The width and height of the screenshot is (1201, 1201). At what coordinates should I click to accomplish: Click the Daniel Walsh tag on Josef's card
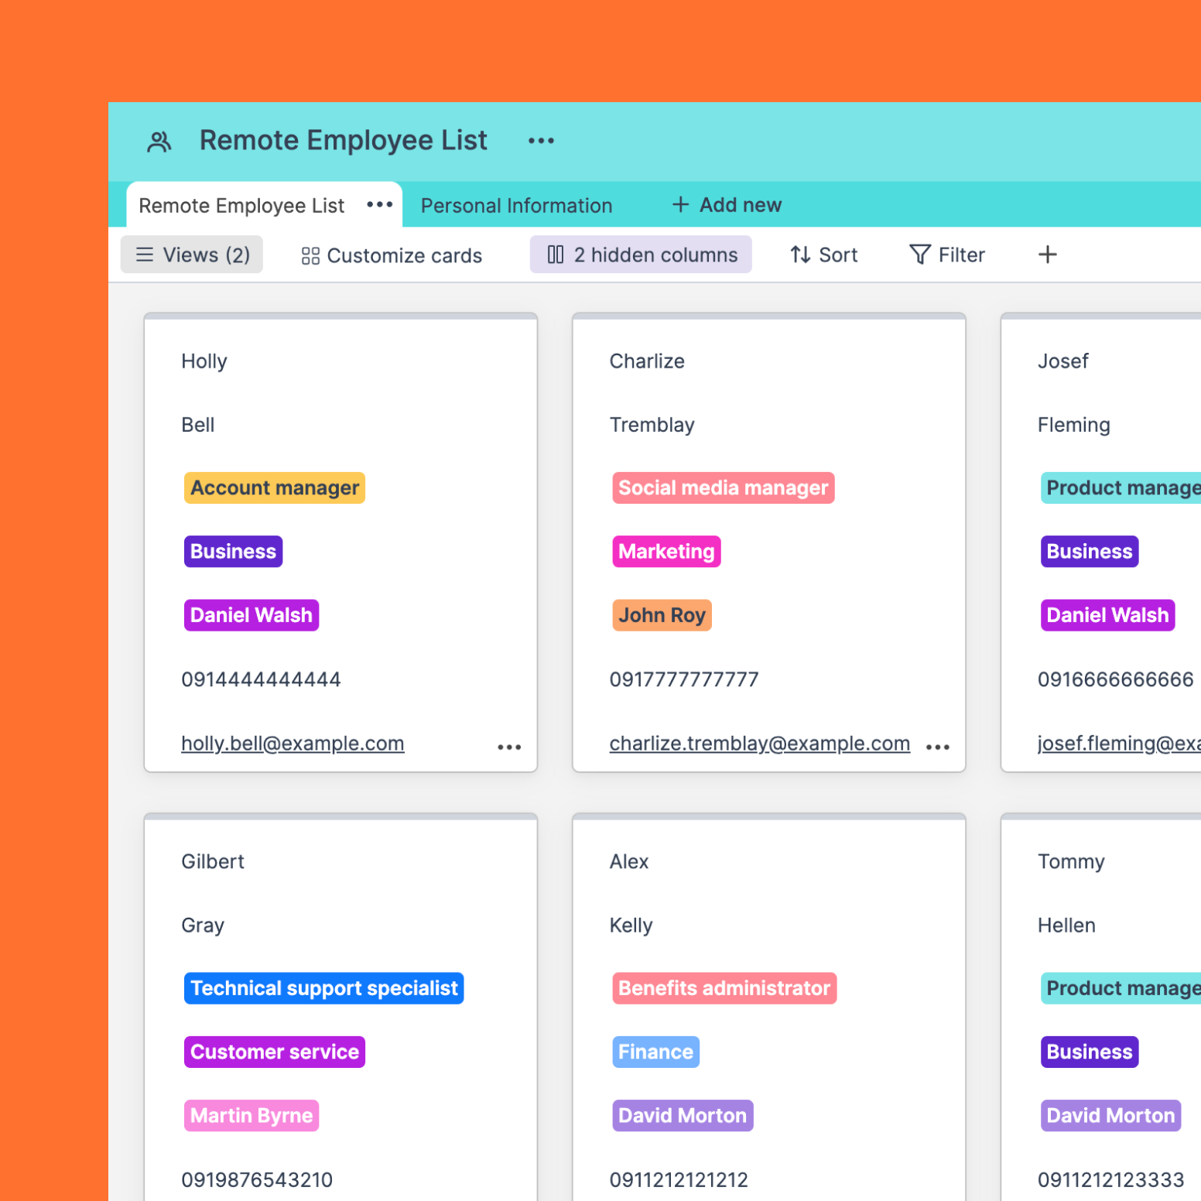pyautogui.click(x=1107, y=614)
